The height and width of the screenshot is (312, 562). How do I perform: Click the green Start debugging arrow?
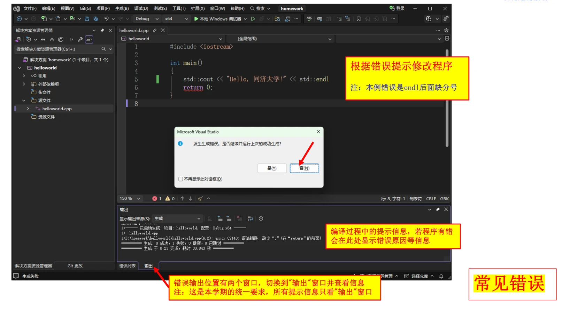196,19
